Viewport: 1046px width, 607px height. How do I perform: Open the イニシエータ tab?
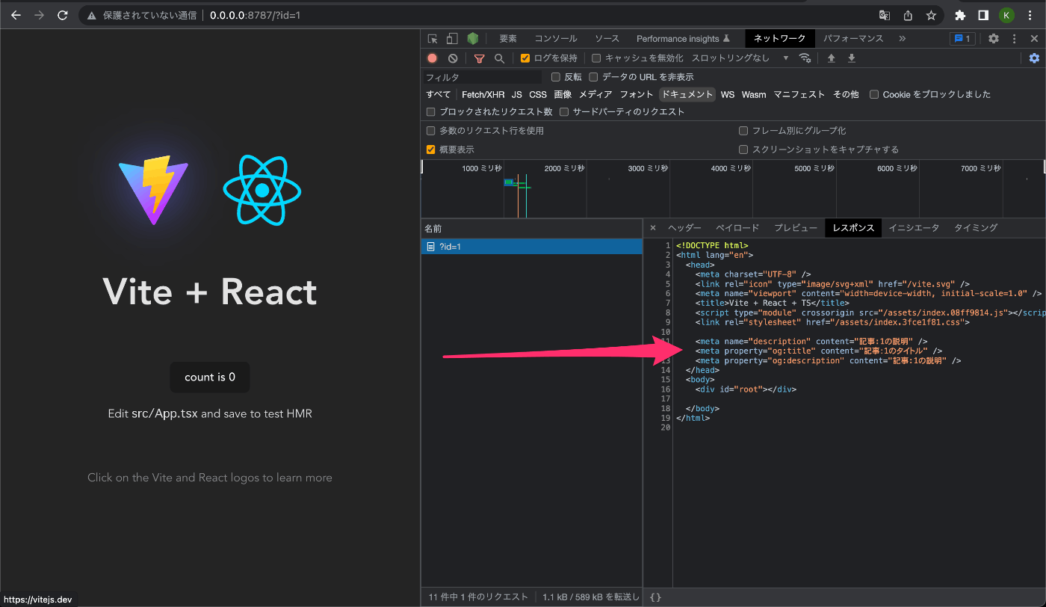click(914, 228)
